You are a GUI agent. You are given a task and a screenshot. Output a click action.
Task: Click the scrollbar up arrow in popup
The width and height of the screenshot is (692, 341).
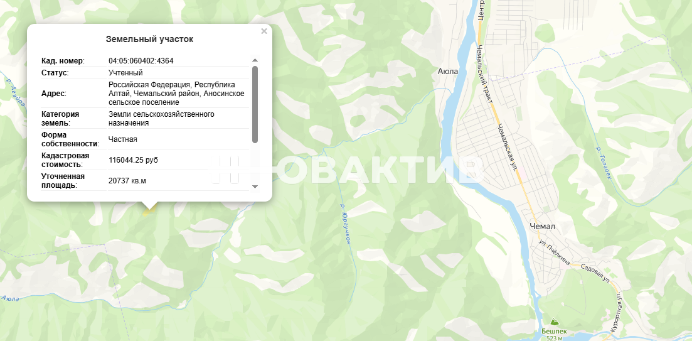(x=255, y=60)
